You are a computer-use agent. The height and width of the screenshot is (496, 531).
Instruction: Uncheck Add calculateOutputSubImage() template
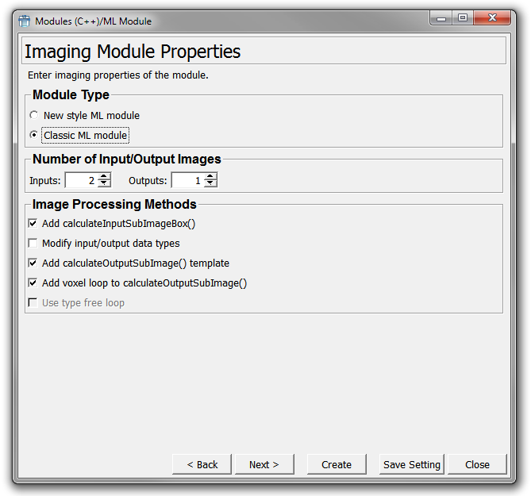coord(33,263)
